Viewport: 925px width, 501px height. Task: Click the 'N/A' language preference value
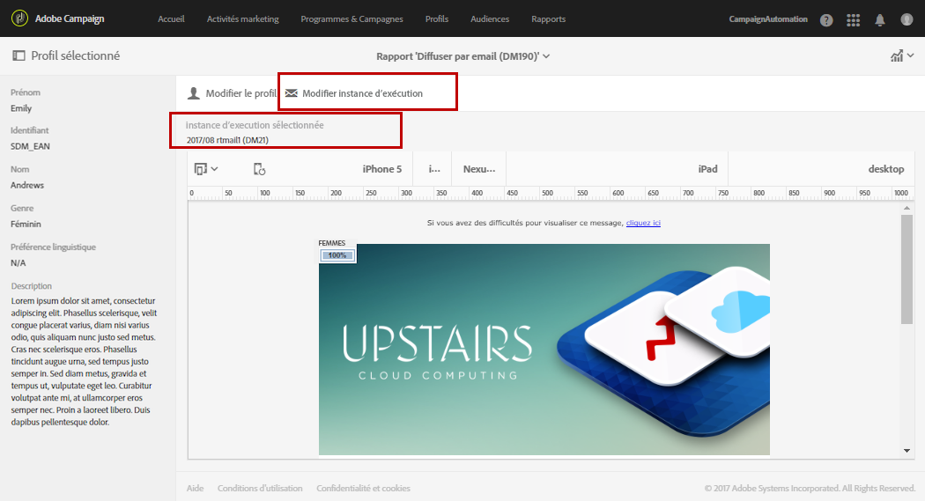(18, 263)
